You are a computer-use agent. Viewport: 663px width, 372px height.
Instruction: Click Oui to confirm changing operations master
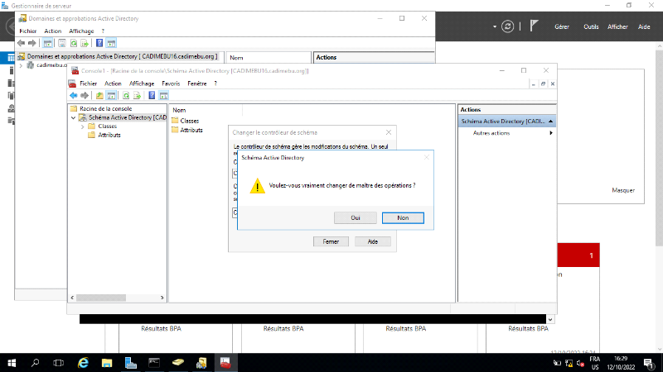click(356, 217)
